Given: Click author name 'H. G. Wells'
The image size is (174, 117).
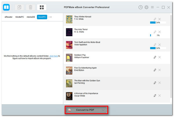Looking at the screenshot, I should coord(79,32).
